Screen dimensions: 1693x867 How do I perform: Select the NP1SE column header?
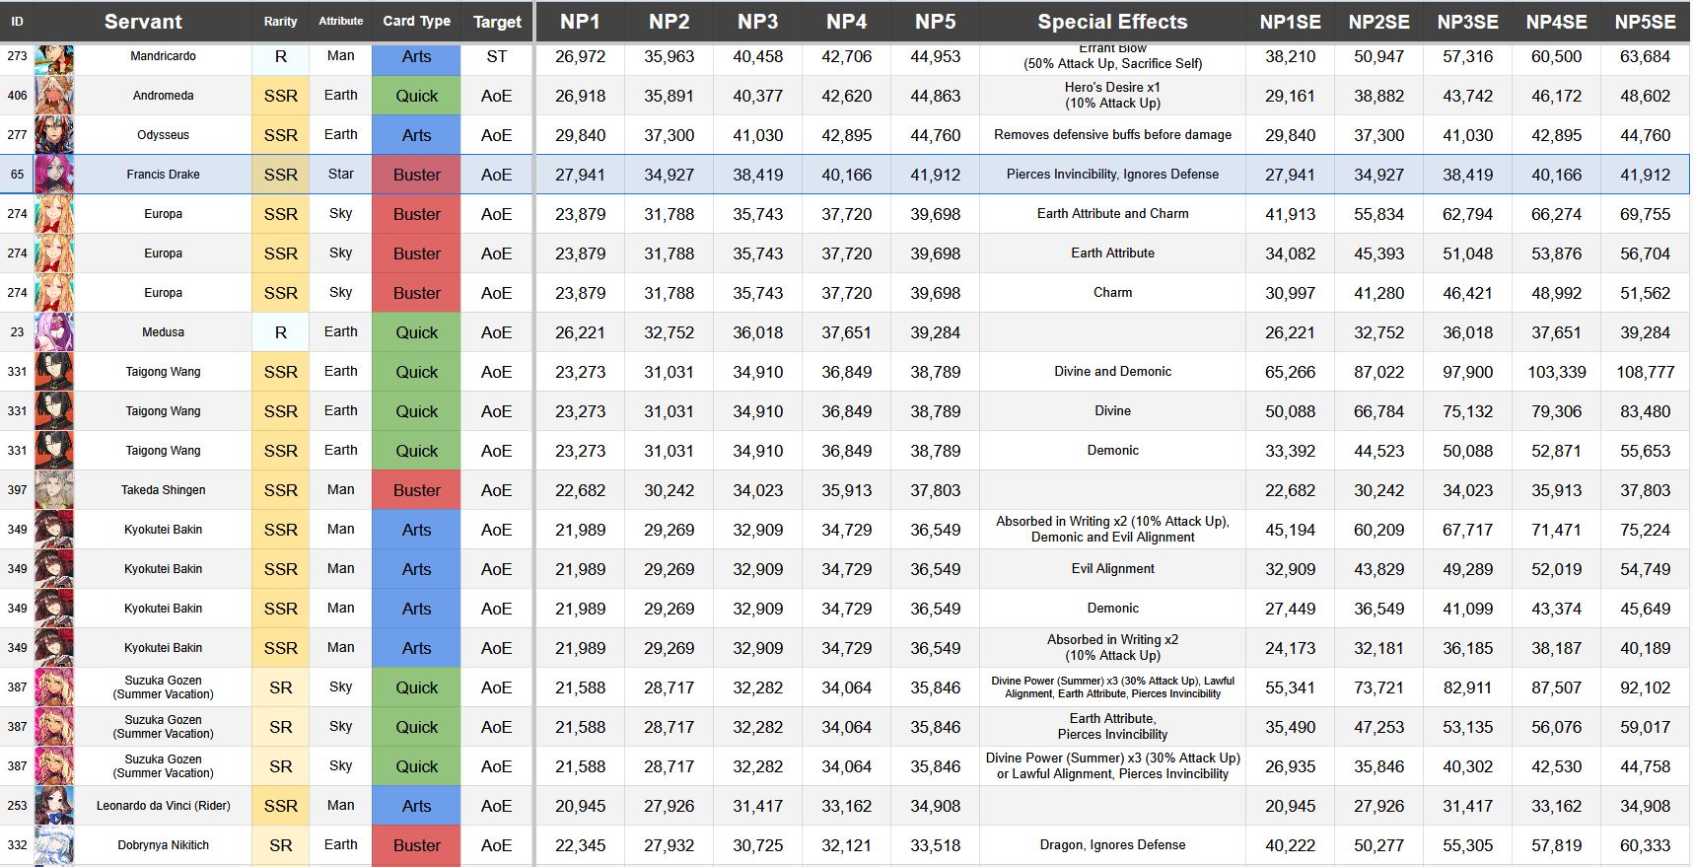pyautogui.click(x=1290, y=21)
